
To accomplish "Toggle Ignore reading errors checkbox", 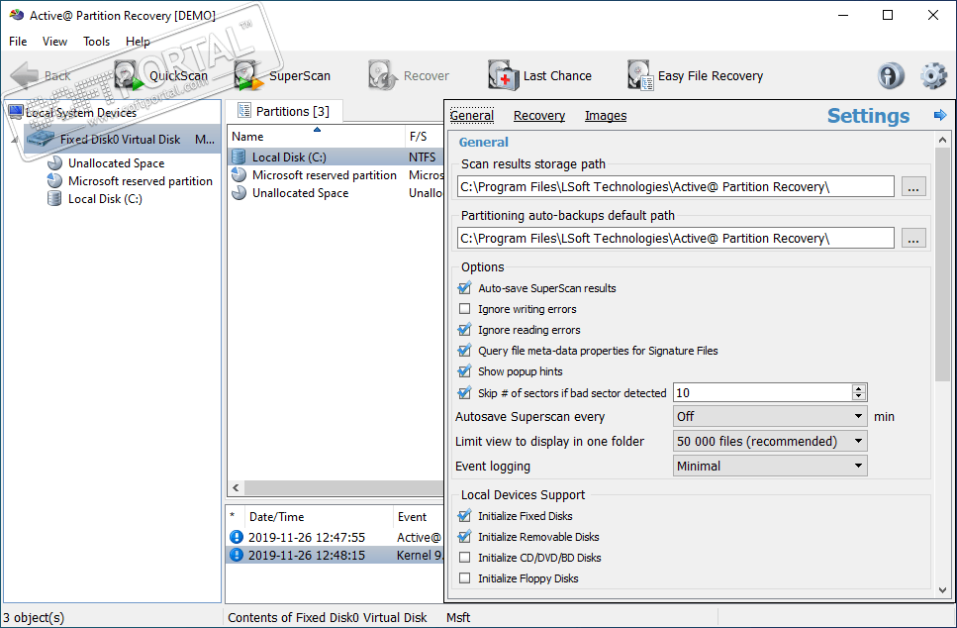I will 464,329.
